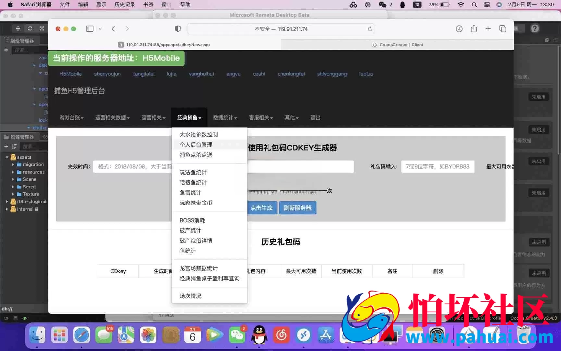The width and height of the screenshot is (561, 351).
Task: Select the shenyoujun server link
Action: (x=107, y=74)
